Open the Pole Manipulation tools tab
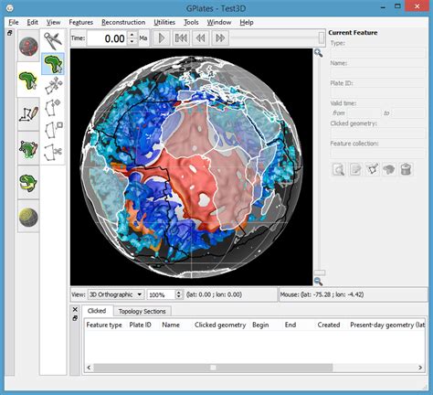The image size is (433, 395). coord(28,183)
